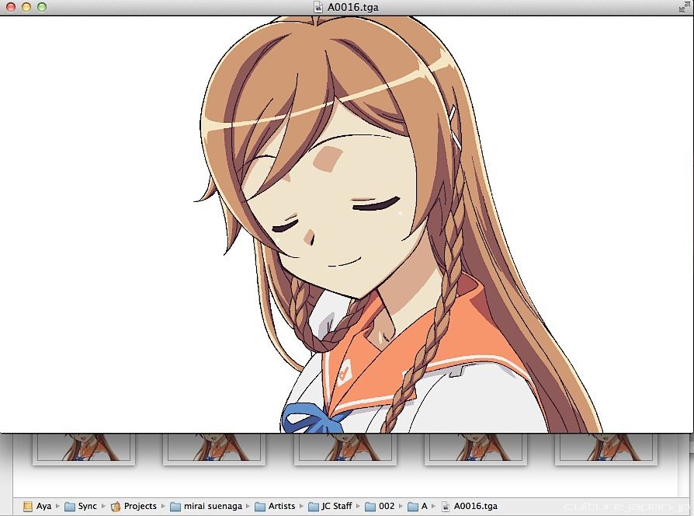Select the first thumbnail in the bottom row
Viewport: 694px width, 516px height.
click(83, 448)
